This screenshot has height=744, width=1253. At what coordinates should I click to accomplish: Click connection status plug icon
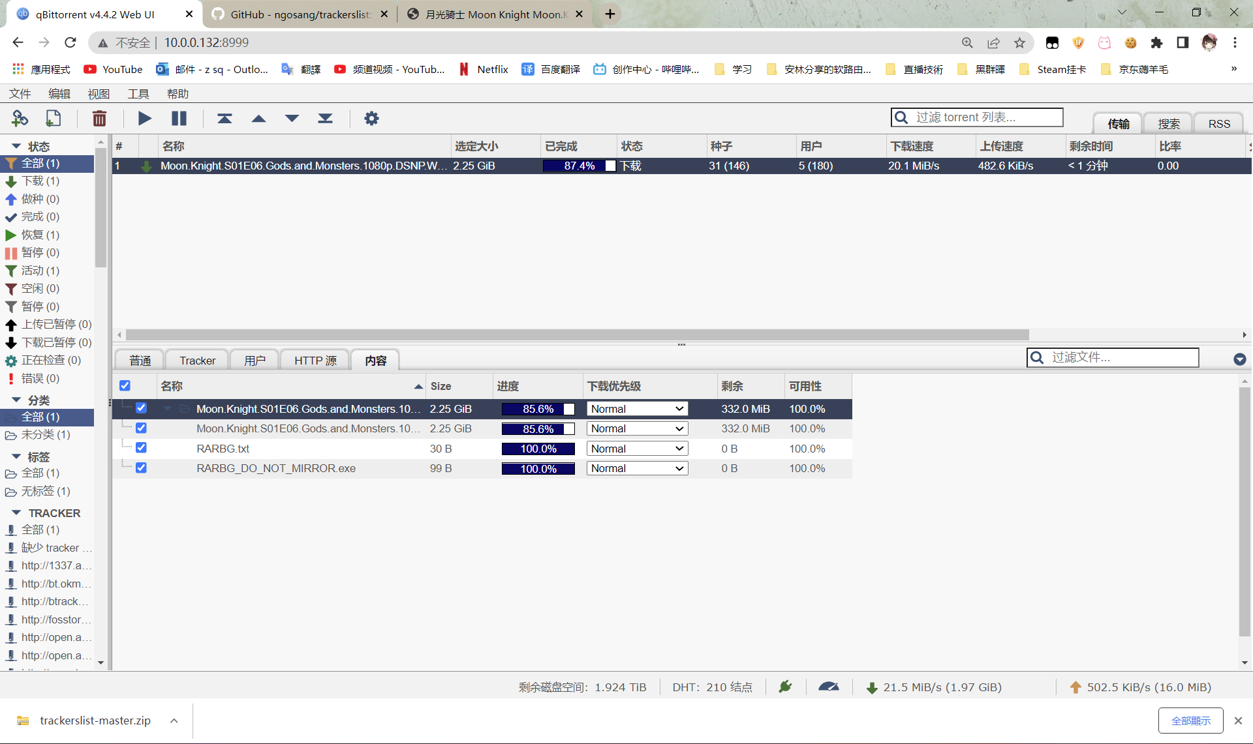785,687
